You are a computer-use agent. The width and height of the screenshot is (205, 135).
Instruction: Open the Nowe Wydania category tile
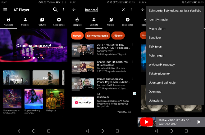[x=16, y=78]
